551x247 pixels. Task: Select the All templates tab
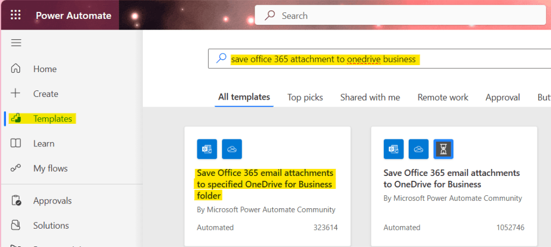click(x=244, y=97)
